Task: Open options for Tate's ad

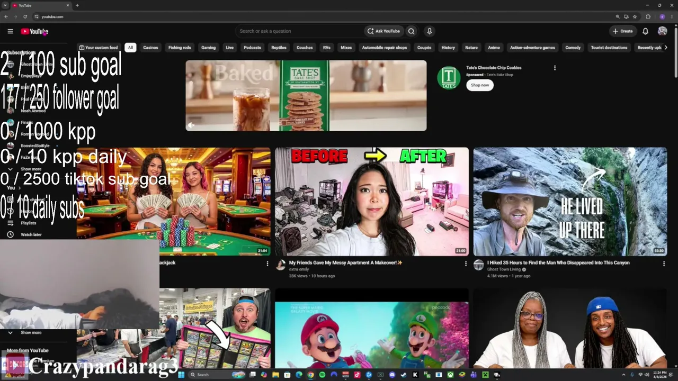Action: click(x=555, y=68)
